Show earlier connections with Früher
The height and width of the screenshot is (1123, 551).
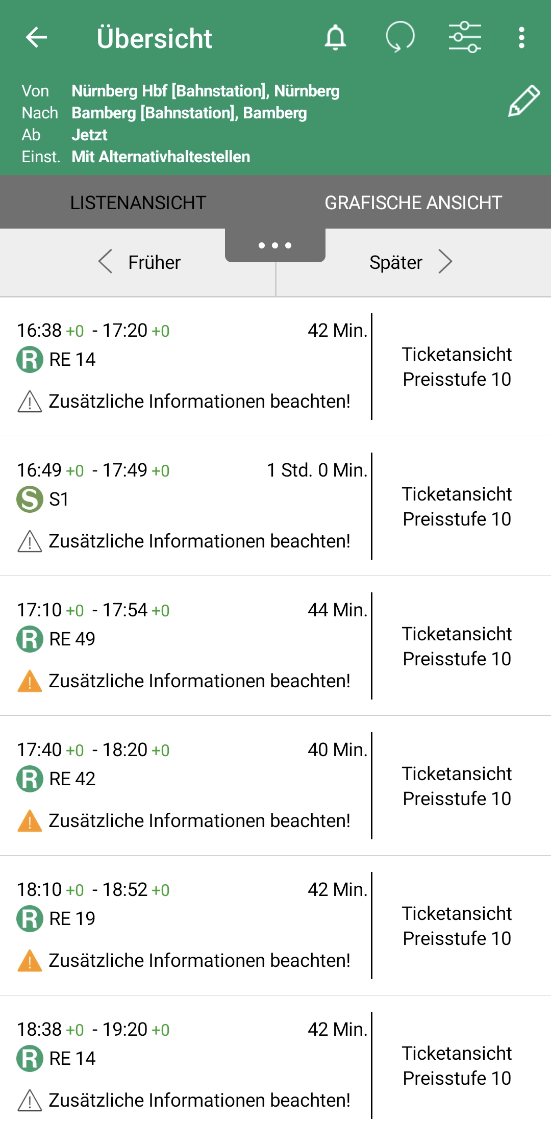point(139,262)
